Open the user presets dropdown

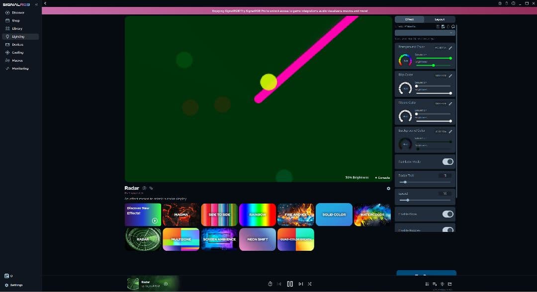tap(425, 33)
